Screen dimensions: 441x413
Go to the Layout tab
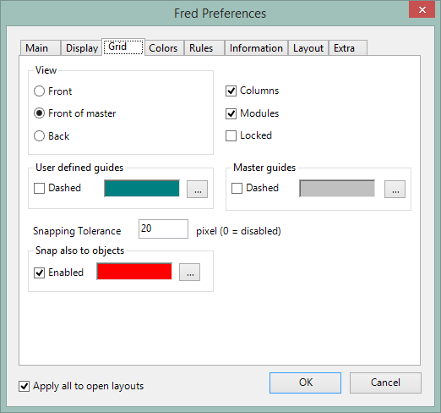(308, 48)
